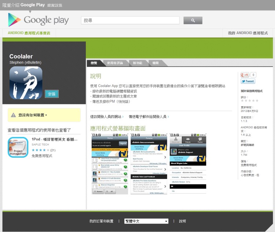The height and width of the screenshot is (232, 275).
Task: Click the 1.6 以上 Android requirement value
Action: click(x=246, y=135)
